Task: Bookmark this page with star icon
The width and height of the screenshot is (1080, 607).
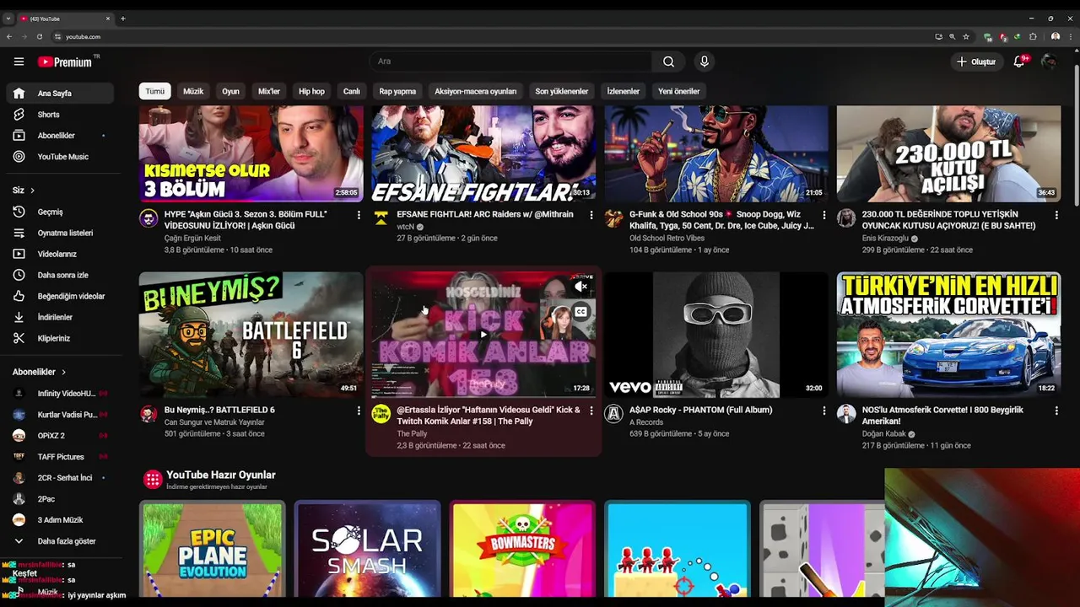Action: 966,36
